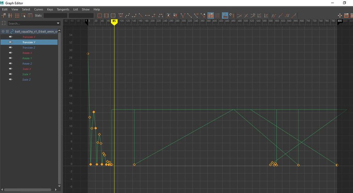353x193 pixels.
Task: Click the current time marker 85
Action: coord(114,21)
